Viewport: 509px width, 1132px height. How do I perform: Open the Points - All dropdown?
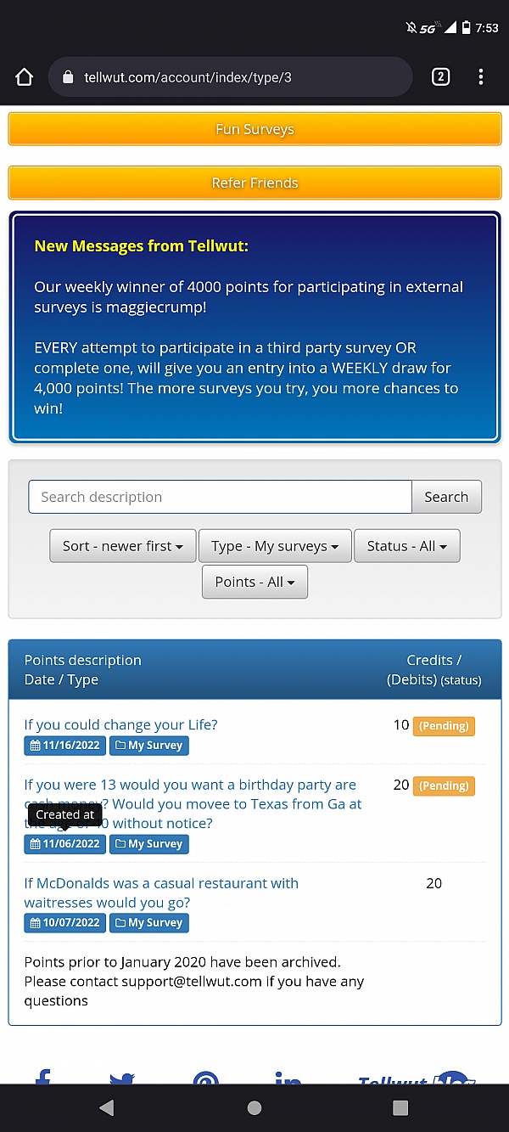pyautogui.click(x=255, y=582)
